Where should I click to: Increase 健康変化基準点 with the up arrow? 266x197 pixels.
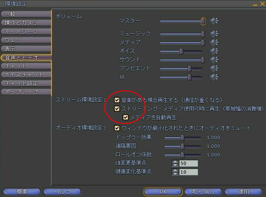pyautogui.click(x=175, y=170)
